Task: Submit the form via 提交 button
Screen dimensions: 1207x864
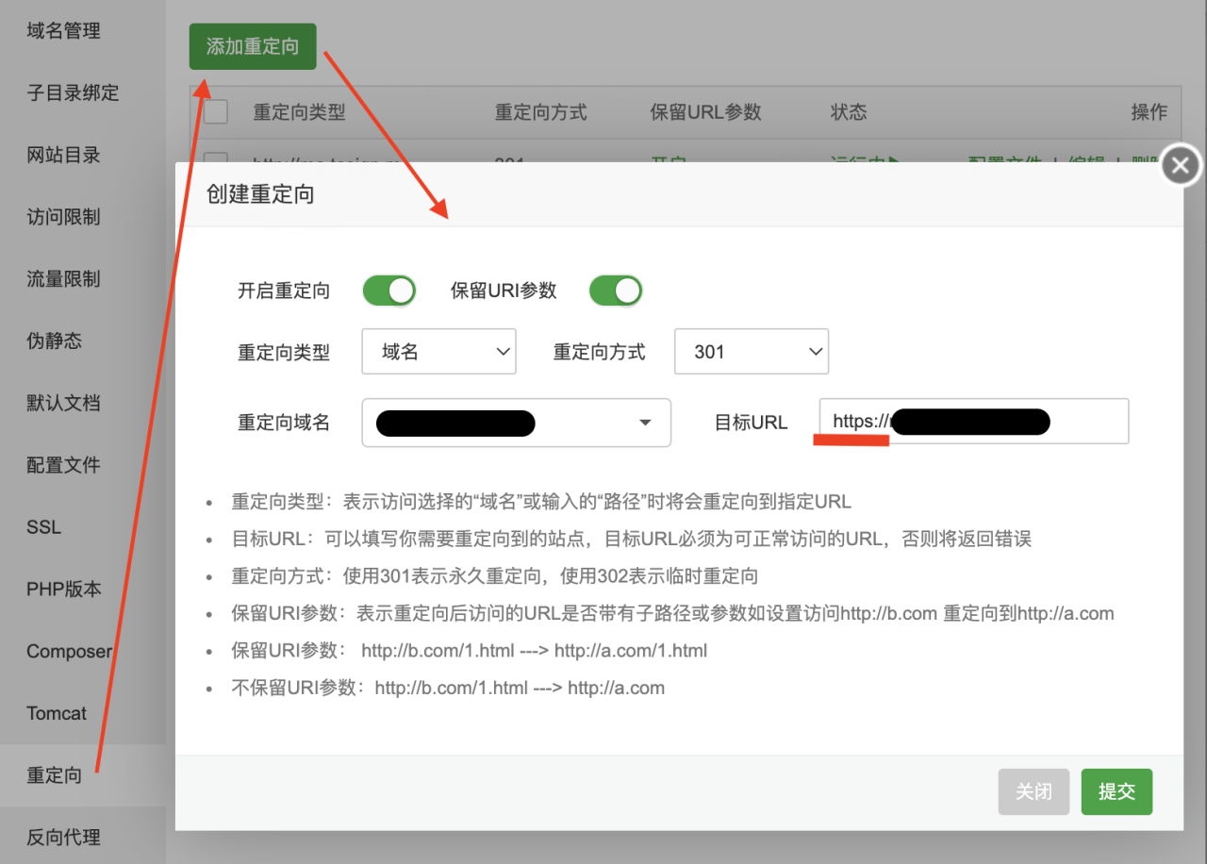Action: tap(1116, 791)
